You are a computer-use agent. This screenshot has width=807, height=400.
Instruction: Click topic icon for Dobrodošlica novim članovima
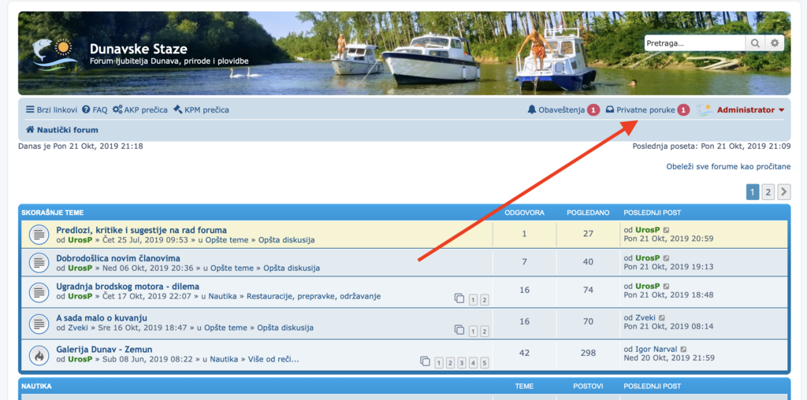(x=38, y=263)
